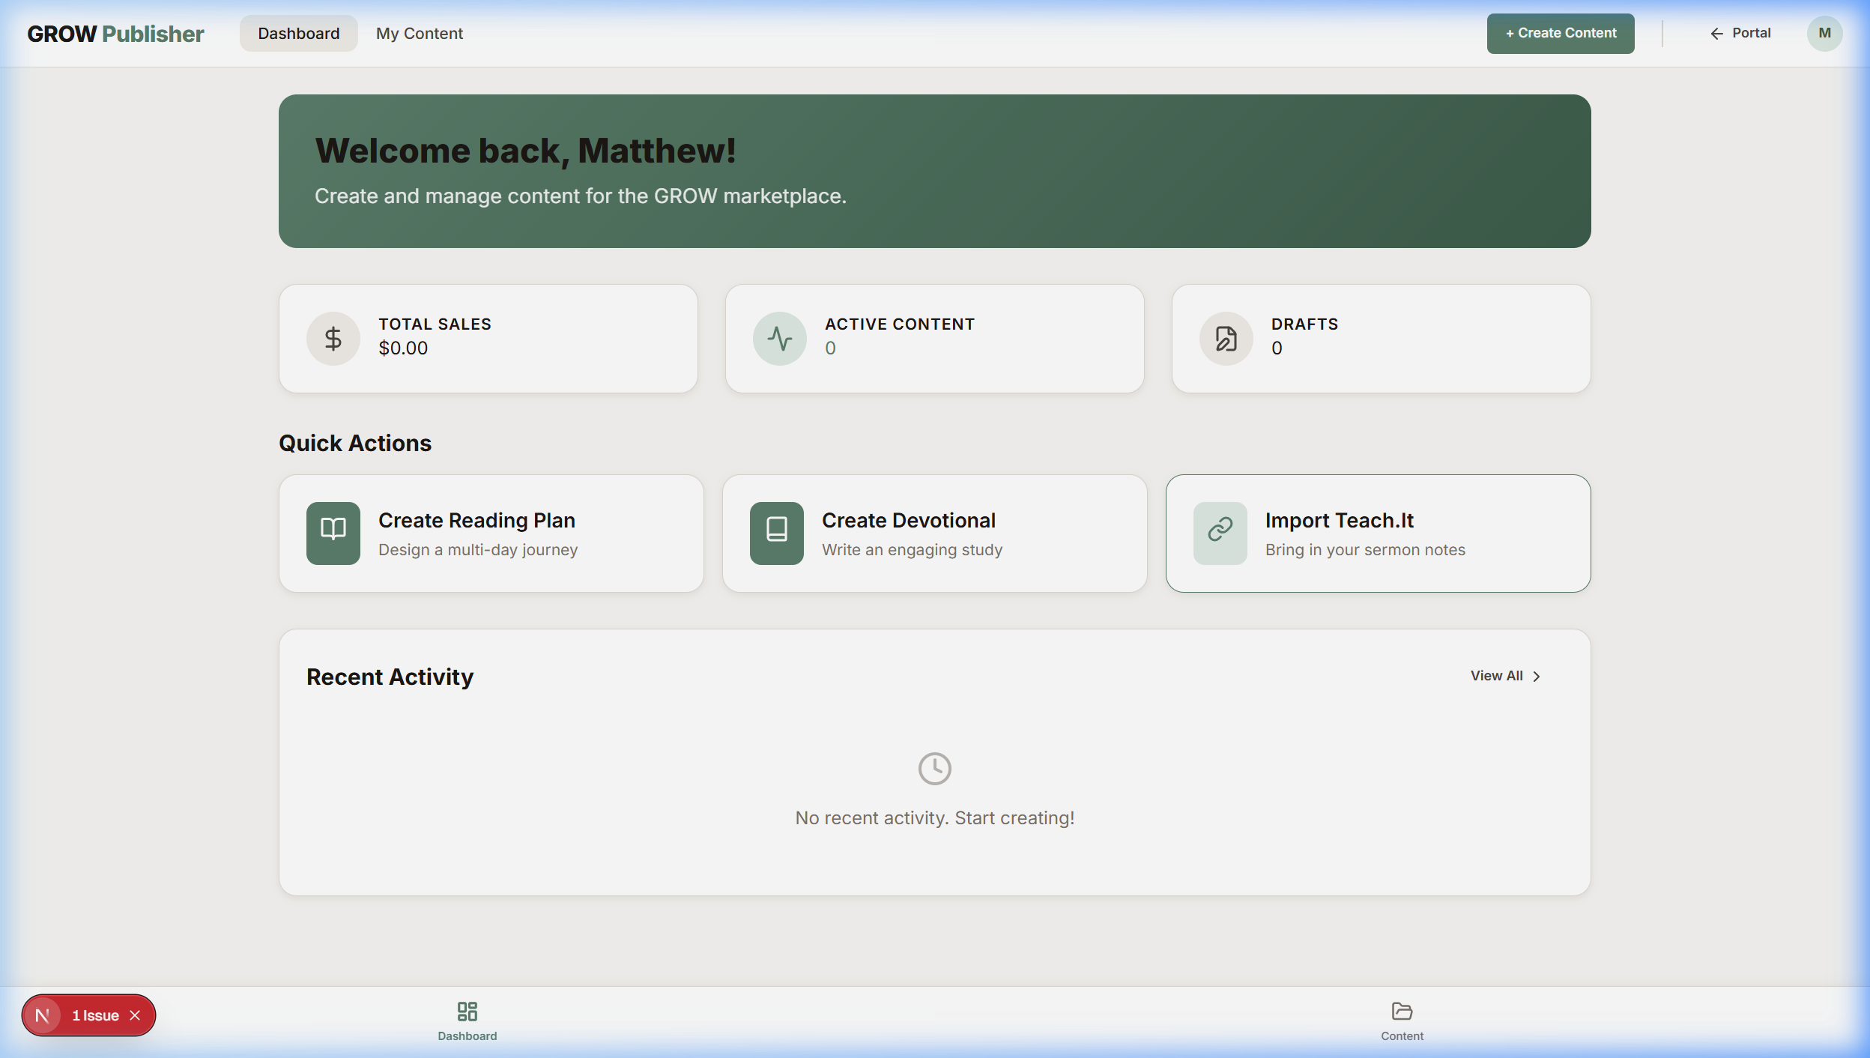
Task: Click the + Create Content button
Action: 1560,33
